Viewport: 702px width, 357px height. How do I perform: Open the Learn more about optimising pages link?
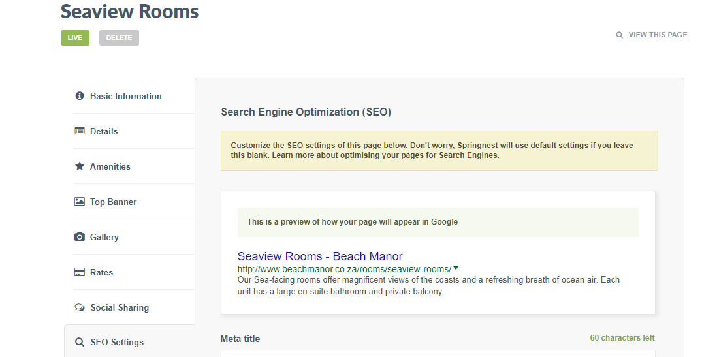pyautogui.click(x=385, y=155)
